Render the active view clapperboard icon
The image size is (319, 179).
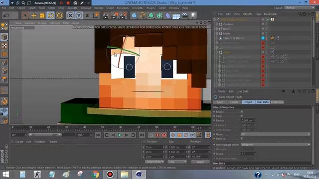[106, 15]
